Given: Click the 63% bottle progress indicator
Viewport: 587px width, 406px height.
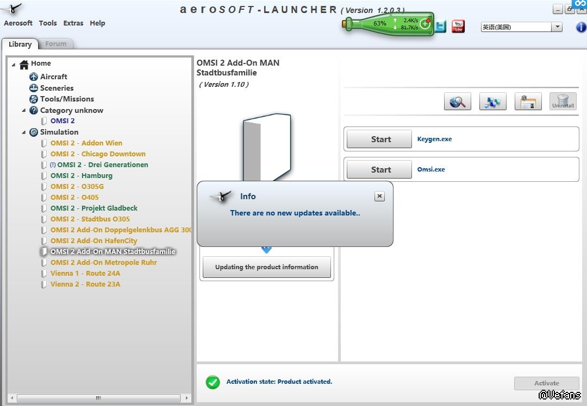Looking at the screenshot, I should [379, 23].
